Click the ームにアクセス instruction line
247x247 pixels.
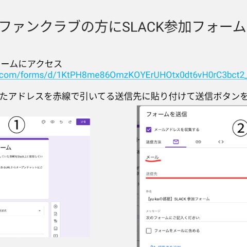tap(31, 64)
